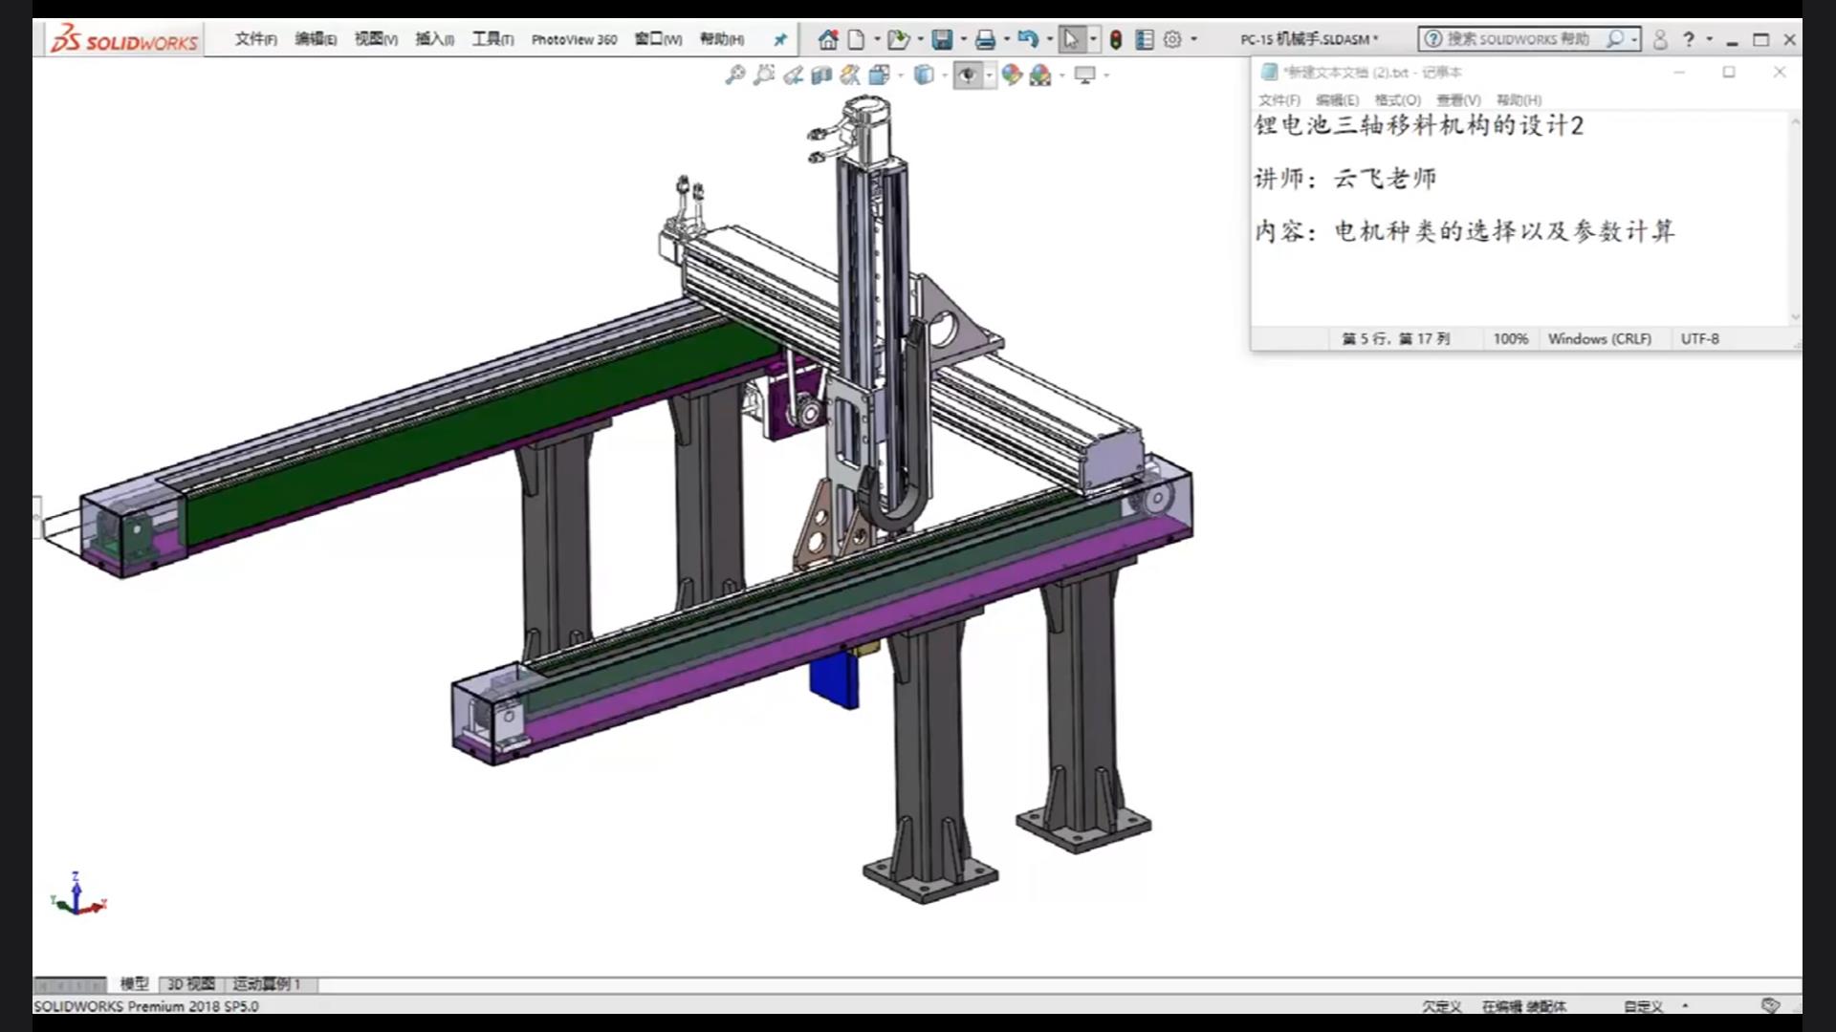Viewport: 1836px width, 1032px height.
Task: Click the Notepad vertical scrollbar
Action: click(x=1795, y=219)
